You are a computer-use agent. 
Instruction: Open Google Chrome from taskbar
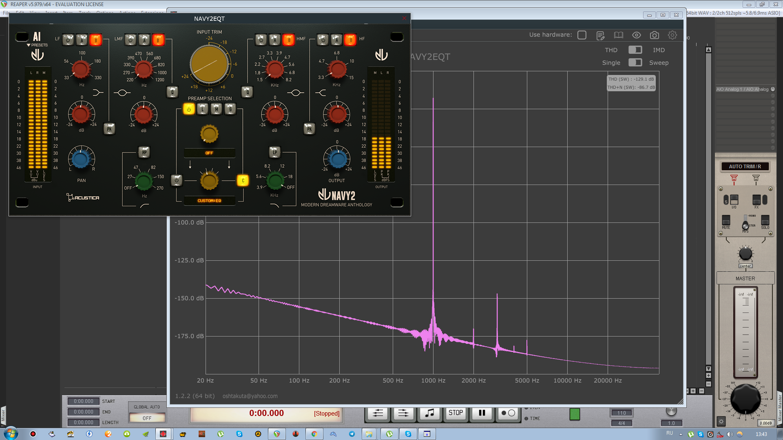[x=314, y=434]
